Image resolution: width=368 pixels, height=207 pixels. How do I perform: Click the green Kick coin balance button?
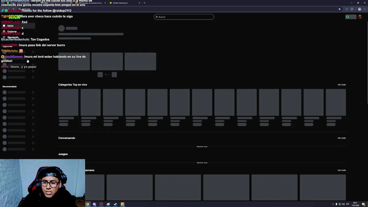click(x=351, y=17)
